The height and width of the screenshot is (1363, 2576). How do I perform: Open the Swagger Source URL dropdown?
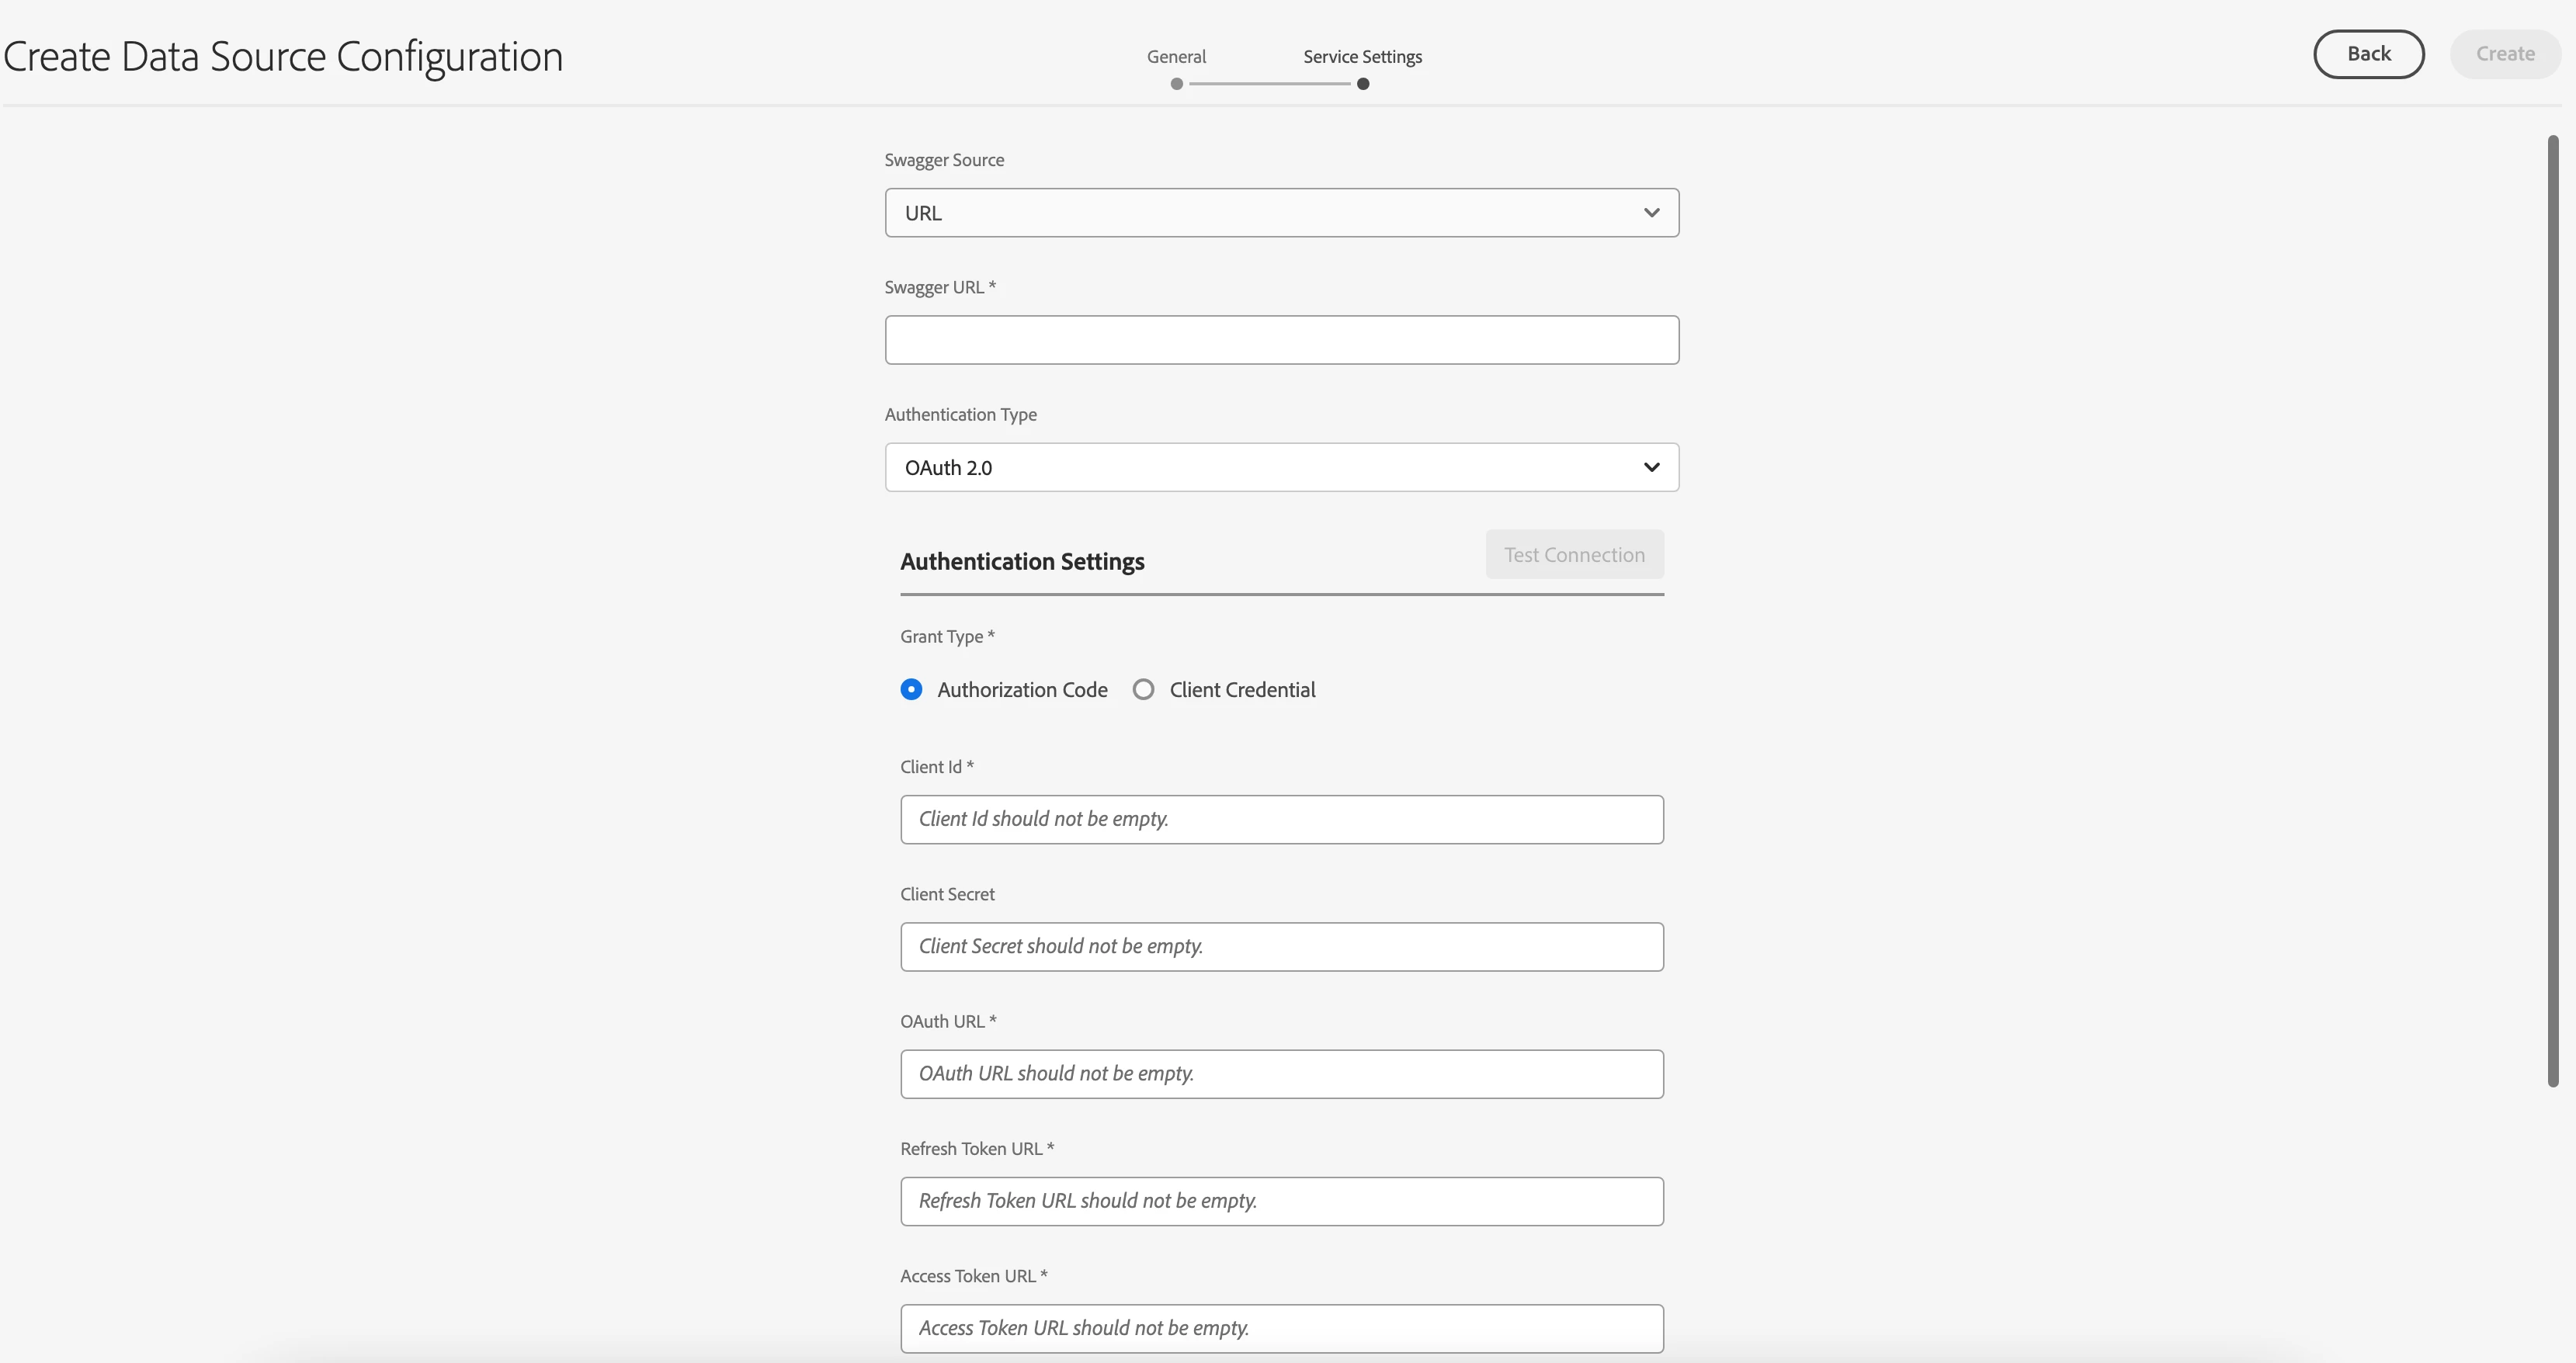pos(1280,213)
